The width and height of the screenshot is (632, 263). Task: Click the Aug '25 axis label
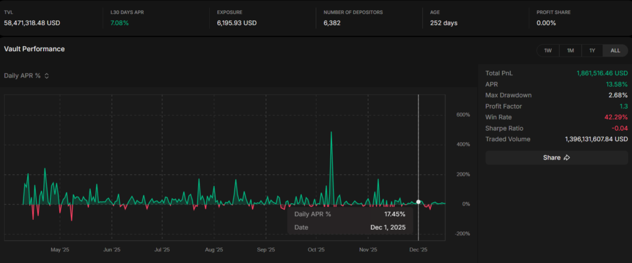point(213,250)
